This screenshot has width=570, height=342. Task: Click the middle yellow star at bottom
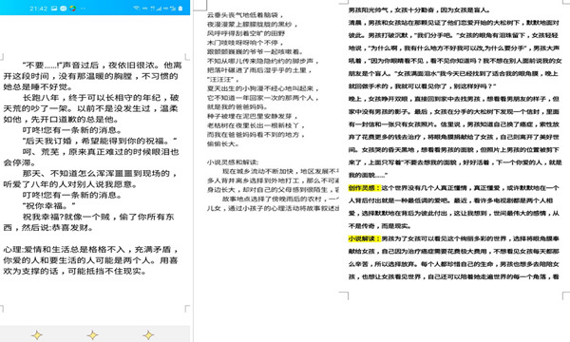[x=92, y=334]
